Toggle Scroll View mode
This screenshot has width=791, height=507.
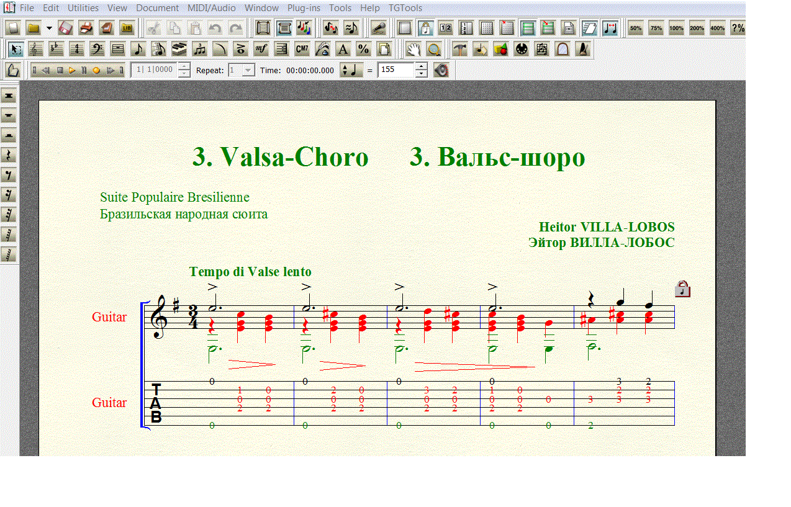click(263, 28)
